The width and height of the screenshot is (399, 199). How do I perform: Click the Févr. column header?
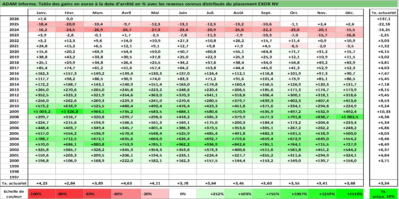click(70, 13)
